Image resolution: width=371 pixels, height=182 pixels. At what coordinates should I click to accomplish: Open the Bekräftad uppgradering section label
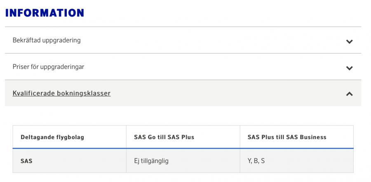click(x=47, y=40)
